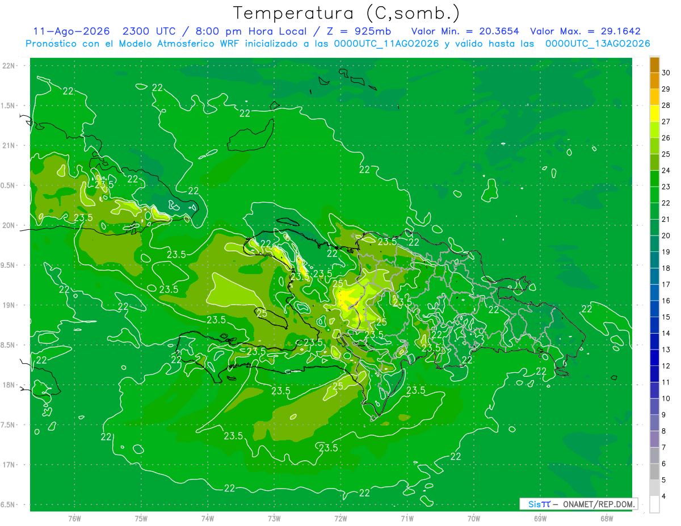Select the "0000UTC_11AGO2026" initialization time

pyautogui.click(x=387, y=44)
